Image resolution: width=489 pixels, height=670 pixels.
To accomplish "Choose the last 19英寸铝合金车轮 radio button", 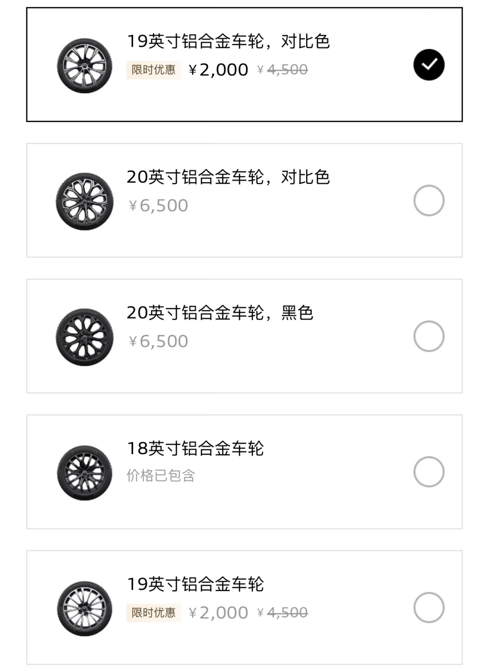I will pyautogui.click(x=429, y=607).
